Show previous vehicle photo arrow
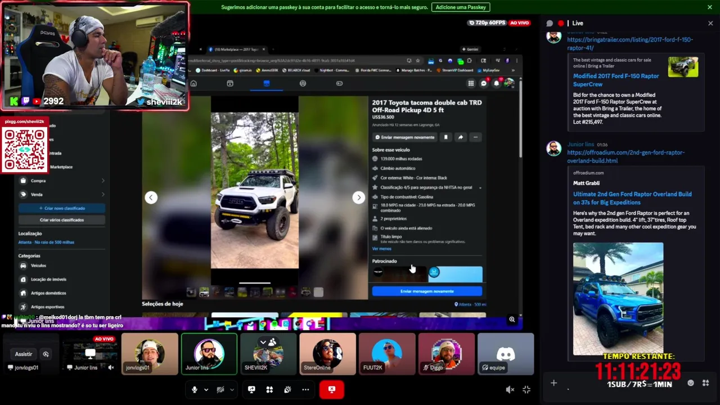Viewport: 720px width, 405px height. point(151,197)
